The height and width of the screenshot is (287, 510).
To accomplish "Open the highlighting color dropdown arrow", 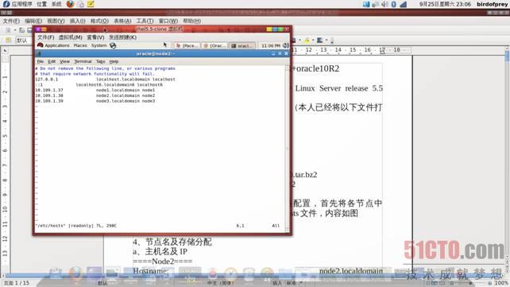I will 313,41.
